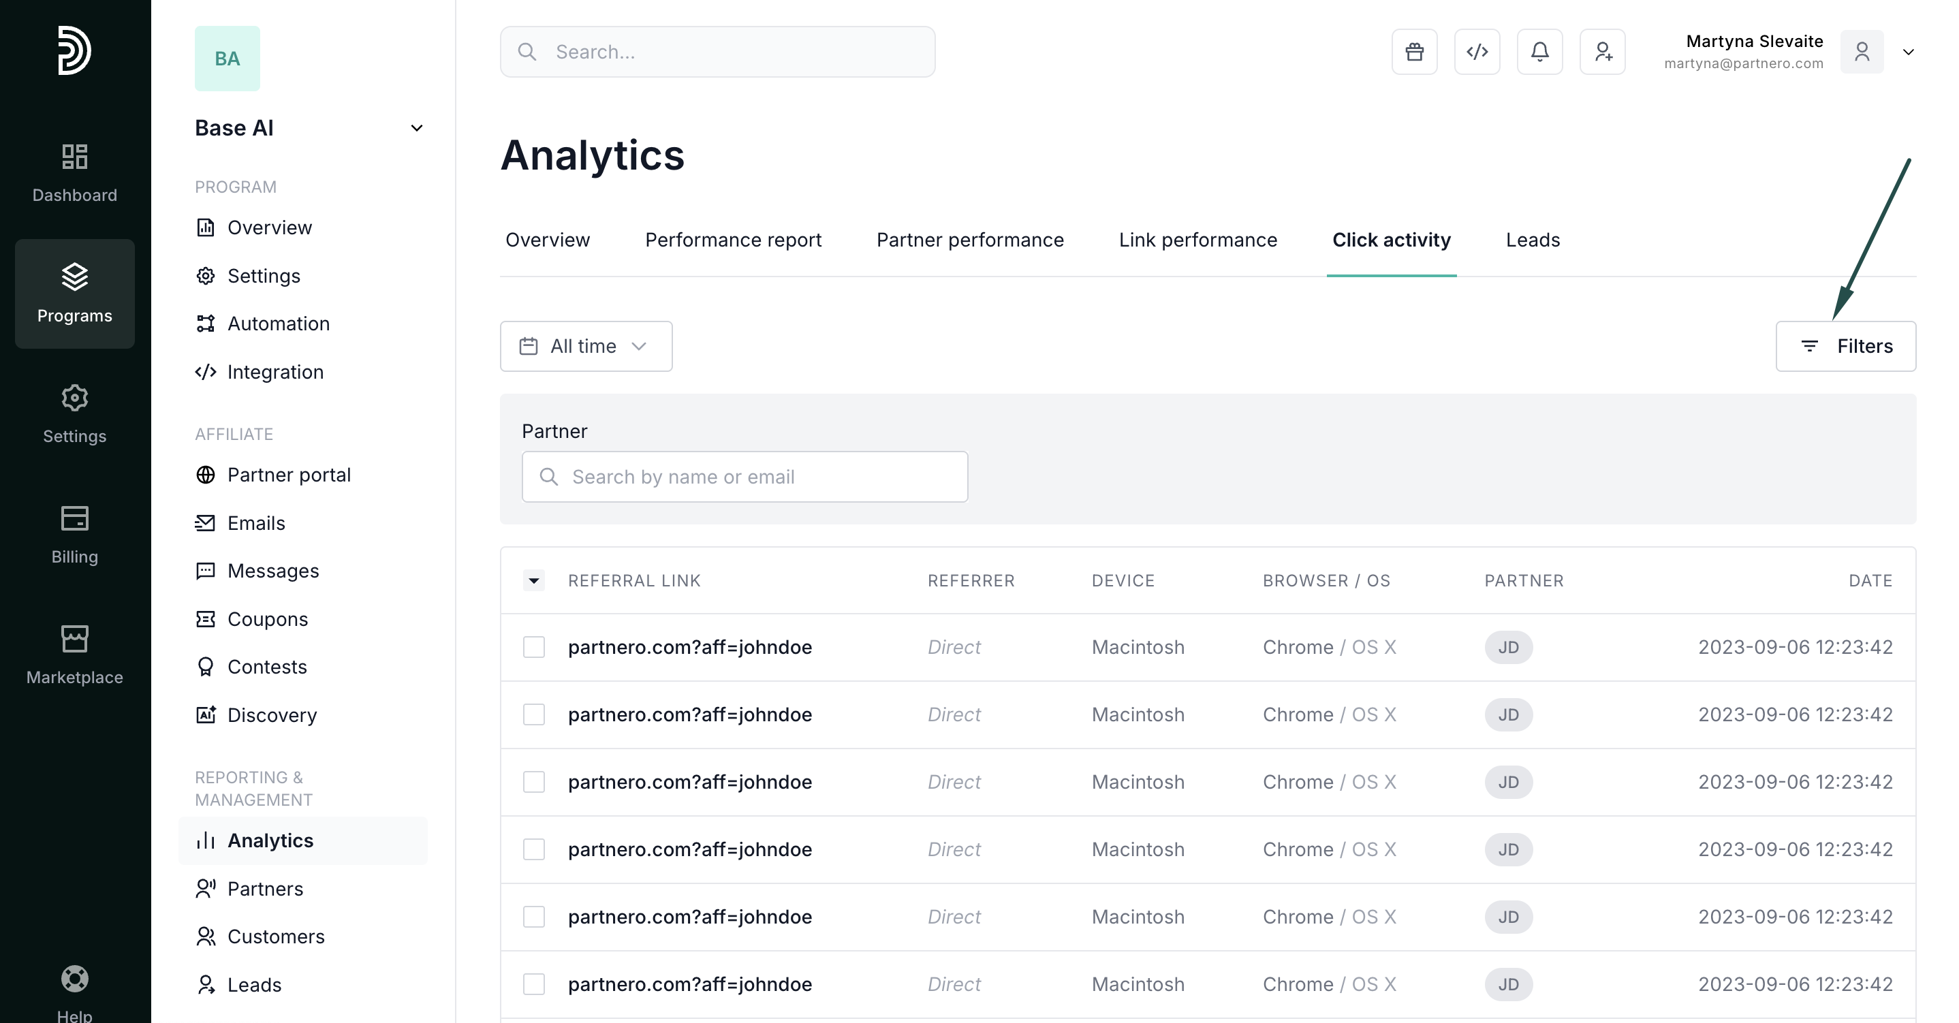The width and height of the screenshot is (1959, 1023).
Task: Tick the third table row checkbox
Action: click(534, 782)
